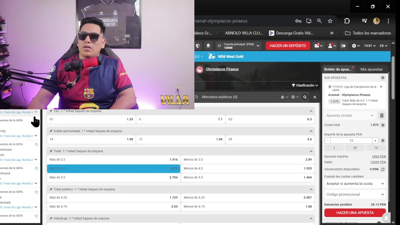Show more bookmarks with the double chevron
This screenshot has width=400, height=225.
[332, 33]
